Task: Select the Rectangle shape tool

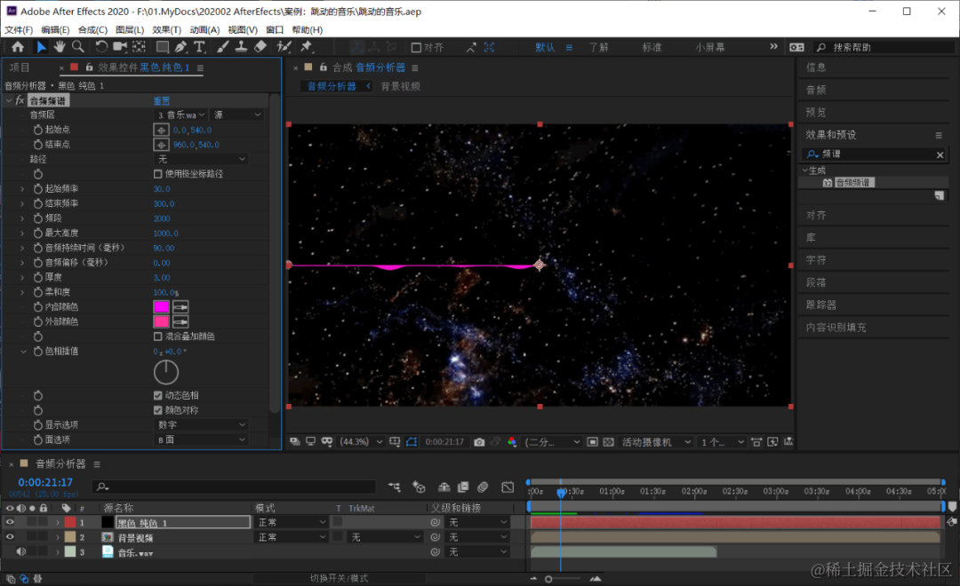Action: coord(163,46)
